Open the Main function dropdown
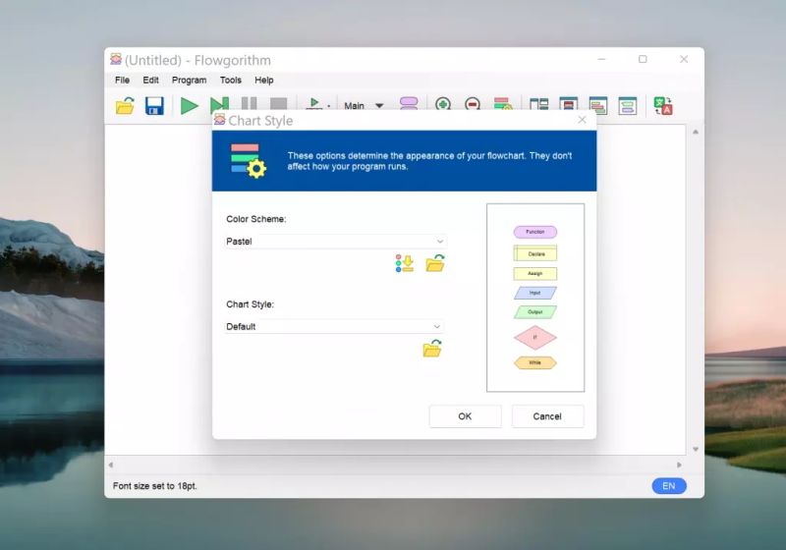 [x=364, y=106]
